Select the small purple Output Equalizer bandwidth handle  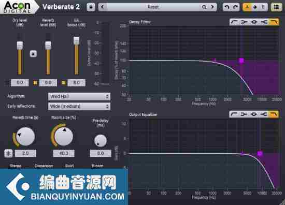coord(242,154)
